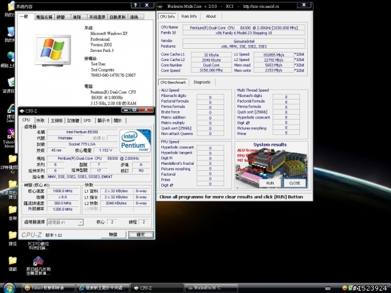Click the L2 快取 2048 KBytes value

(x=117, y=203)
